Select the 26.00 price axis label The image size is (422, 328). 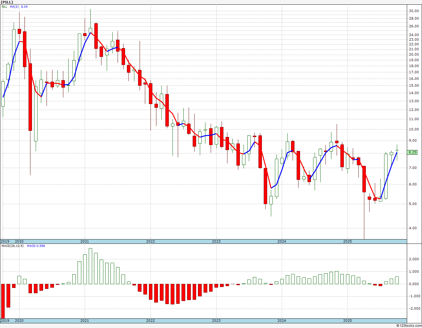(x=414, y=26)
